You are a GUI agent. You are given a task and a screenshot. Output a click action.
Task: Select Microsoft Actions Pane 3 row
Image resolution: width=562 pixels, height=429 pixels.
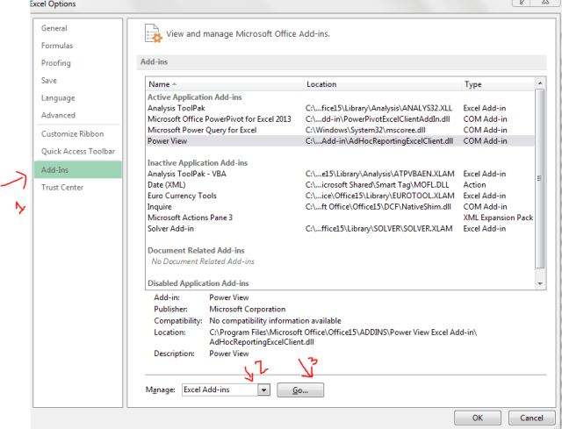[340, 218]
